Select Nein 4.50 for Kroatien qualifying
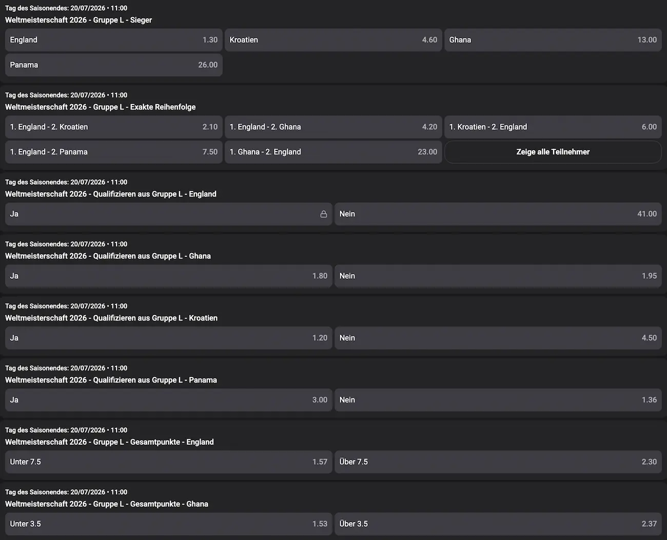This screenshot has height=540, width=667. (x=498, y=338)
